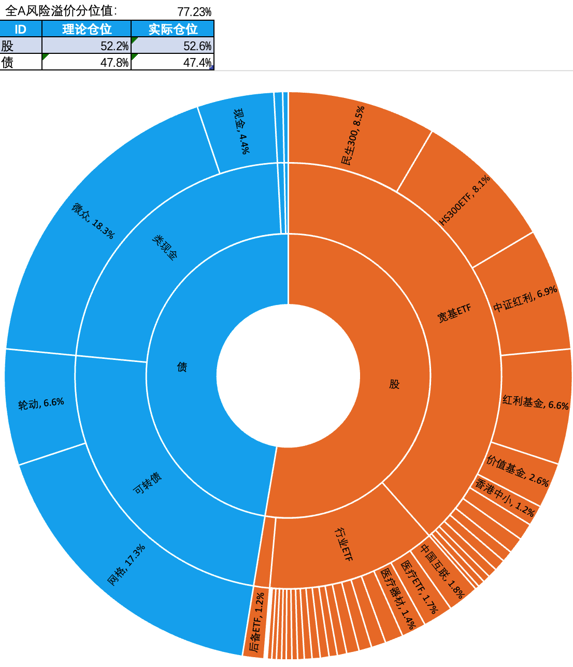Click the 债 row label cell
Screen dimensions: 573x667
21,62
